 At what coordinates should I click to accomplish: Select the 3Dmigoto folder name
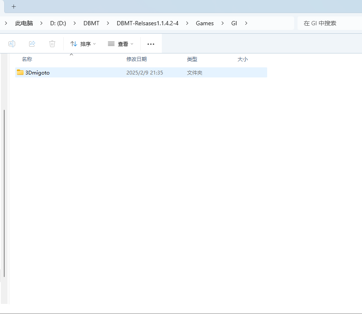coord(38,73)
